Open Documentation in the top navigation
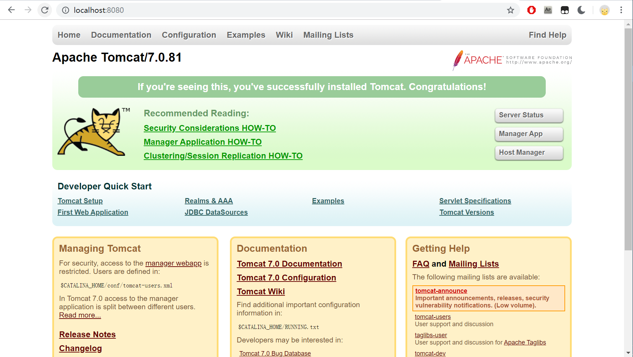Viewport: 633px width, 357px height. click(x=121, y=35)
